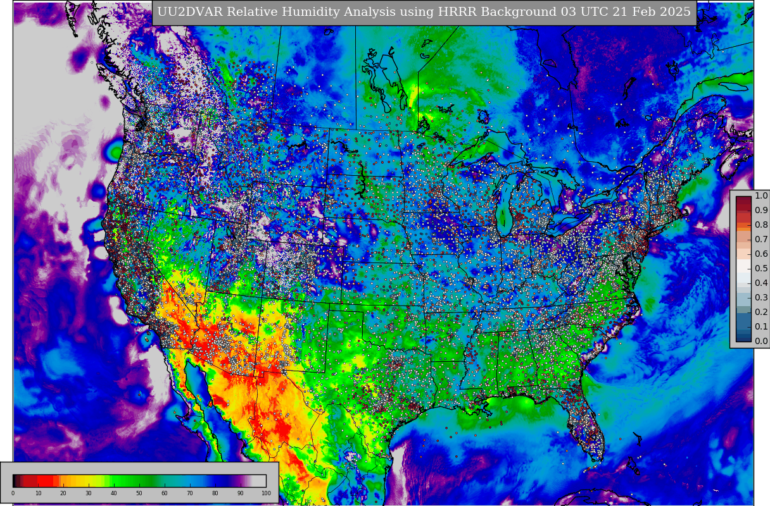Click the 70 tick label on bottom colorbar
Image resolution: width=770 pixels, height=506 pixels.
coord(190,493)
